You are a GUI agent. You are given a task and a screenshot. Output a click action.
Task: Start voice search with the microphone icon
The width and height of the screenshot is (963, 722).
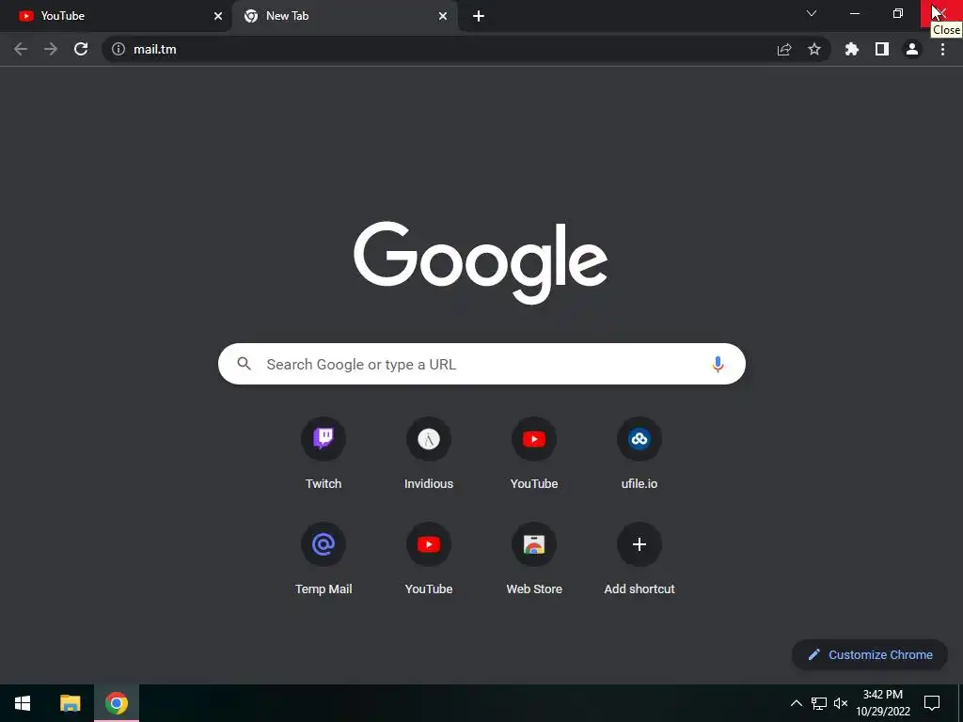click(718, 364)
